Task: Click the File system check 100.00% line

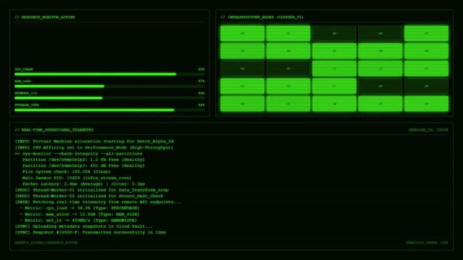Action: click(66, 172)
